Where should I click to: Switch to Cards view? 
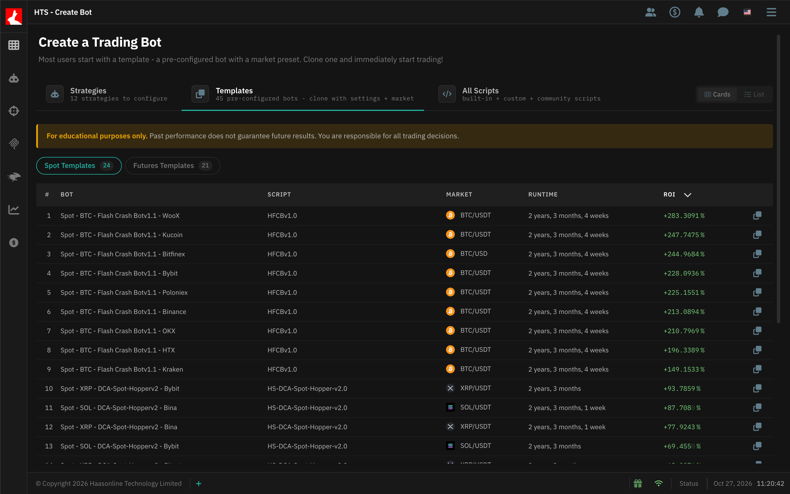[717, 94]
